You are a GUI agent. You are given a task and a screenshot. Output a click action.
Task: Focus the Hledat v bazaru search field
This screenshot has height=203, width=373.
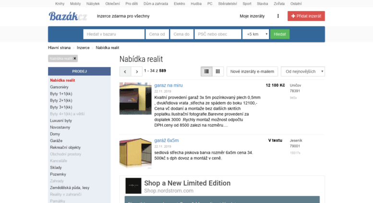coord(114,34)
